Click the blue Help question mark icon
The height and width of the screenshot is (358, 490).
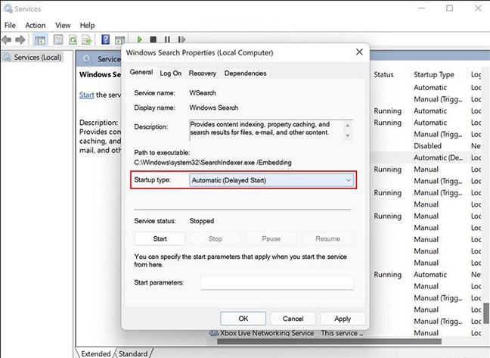click(105, 39)
